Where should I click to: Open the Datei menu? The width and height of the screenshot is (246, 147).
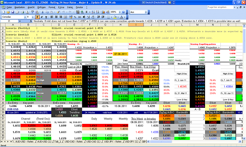point(9,7)
